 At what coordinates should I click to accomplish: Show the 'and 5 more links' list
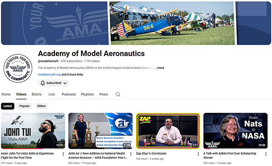(x=73, y=75)
